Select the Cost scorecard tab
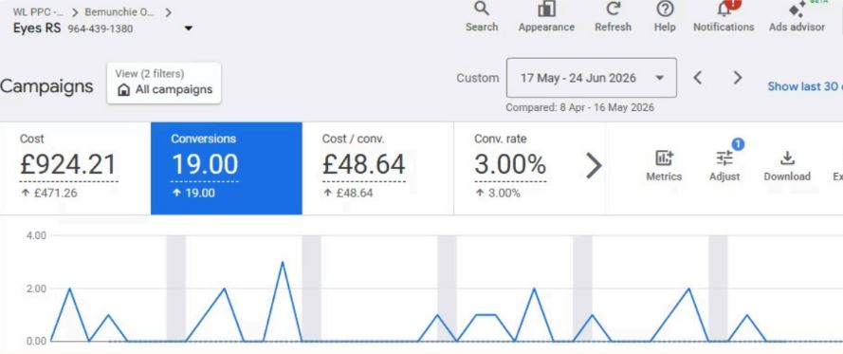843x354 pixels. 75,168
